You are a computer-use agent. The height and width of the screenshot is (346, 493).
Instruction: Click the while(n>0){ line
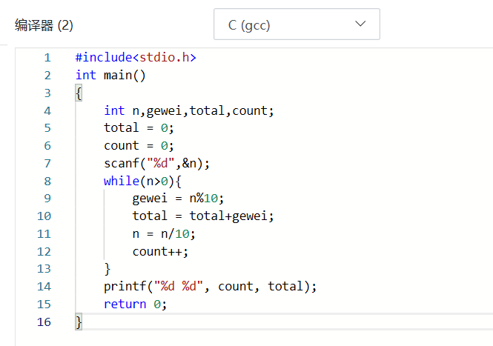[142, 182]
